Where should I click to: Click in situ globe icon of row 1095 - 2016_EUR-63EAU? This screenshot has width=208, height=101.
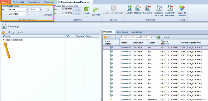pos(111,48)
